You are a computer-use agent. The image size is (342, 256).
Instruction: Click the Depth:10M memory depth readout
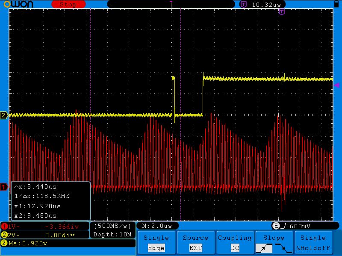click(x=112, y=234)
